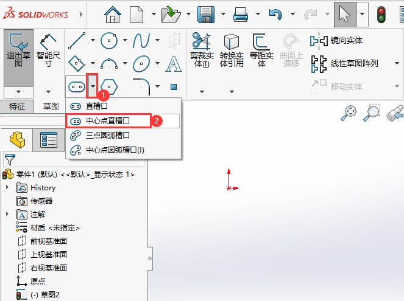The width and height of the screenshot is (404, 301).
Task: Select the Rectangle sketch tool
Action: point(77,63)
